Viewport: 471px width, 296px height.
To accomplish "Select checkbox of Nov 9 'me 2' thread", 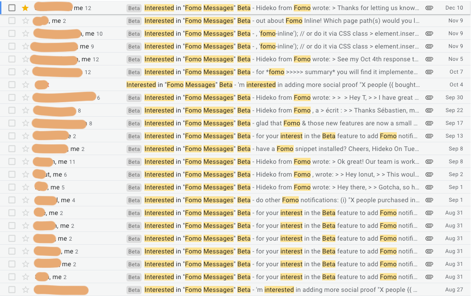I will pyautogui.click(x=12, y=21).
